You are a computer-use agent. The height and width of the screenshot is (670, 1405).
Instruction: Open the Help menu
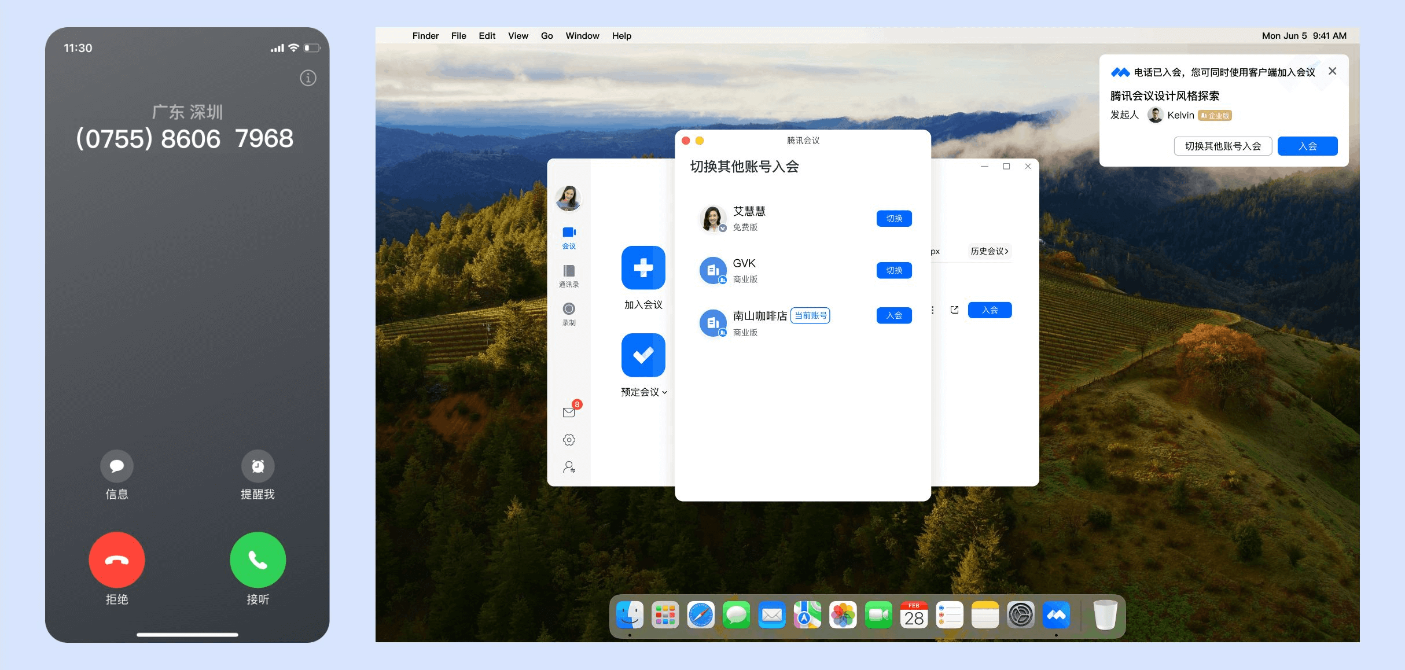click(x=622, y=36)
